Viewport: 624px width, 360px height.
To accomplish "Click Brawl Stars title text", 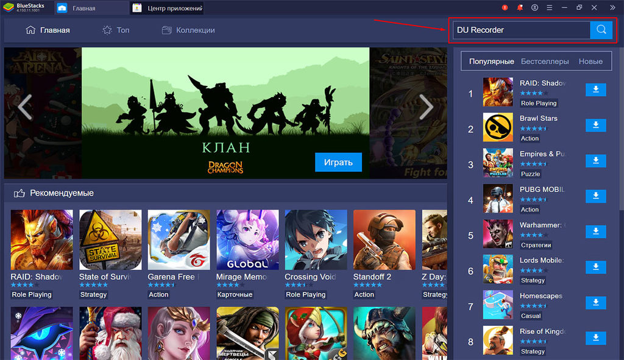I will tap(539, 118).
